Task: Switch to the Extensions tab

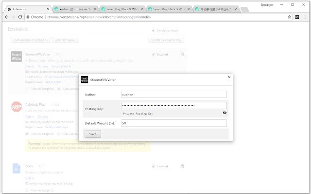Action: (28, 9)
